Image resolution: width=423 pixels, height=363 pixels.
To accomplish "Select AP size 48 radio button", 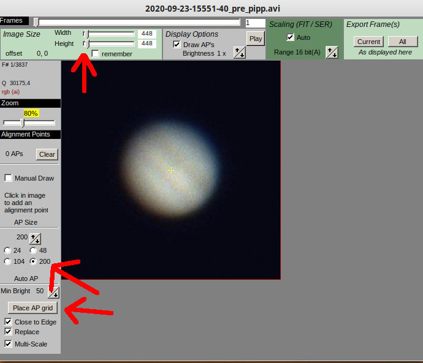I will point(33,250).
